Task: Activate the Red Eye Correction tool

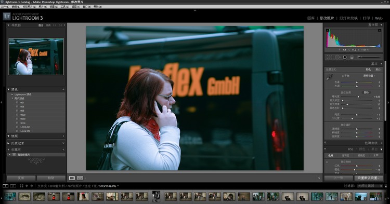Action: click(x=345, y=57)
